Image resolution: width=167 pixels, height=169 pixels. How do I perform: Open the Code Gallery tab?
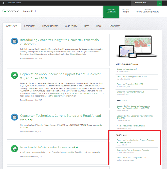coord(71,26)
